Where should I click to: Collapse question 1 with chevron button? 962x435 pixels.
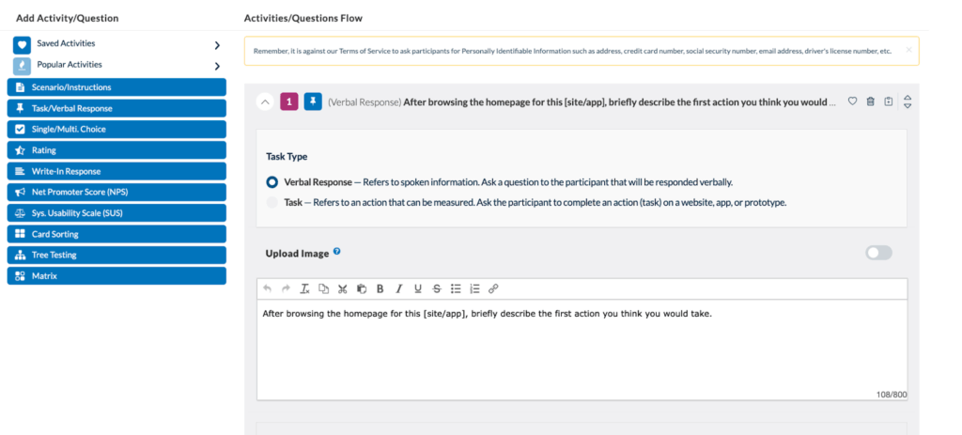(x=265, y=101)
